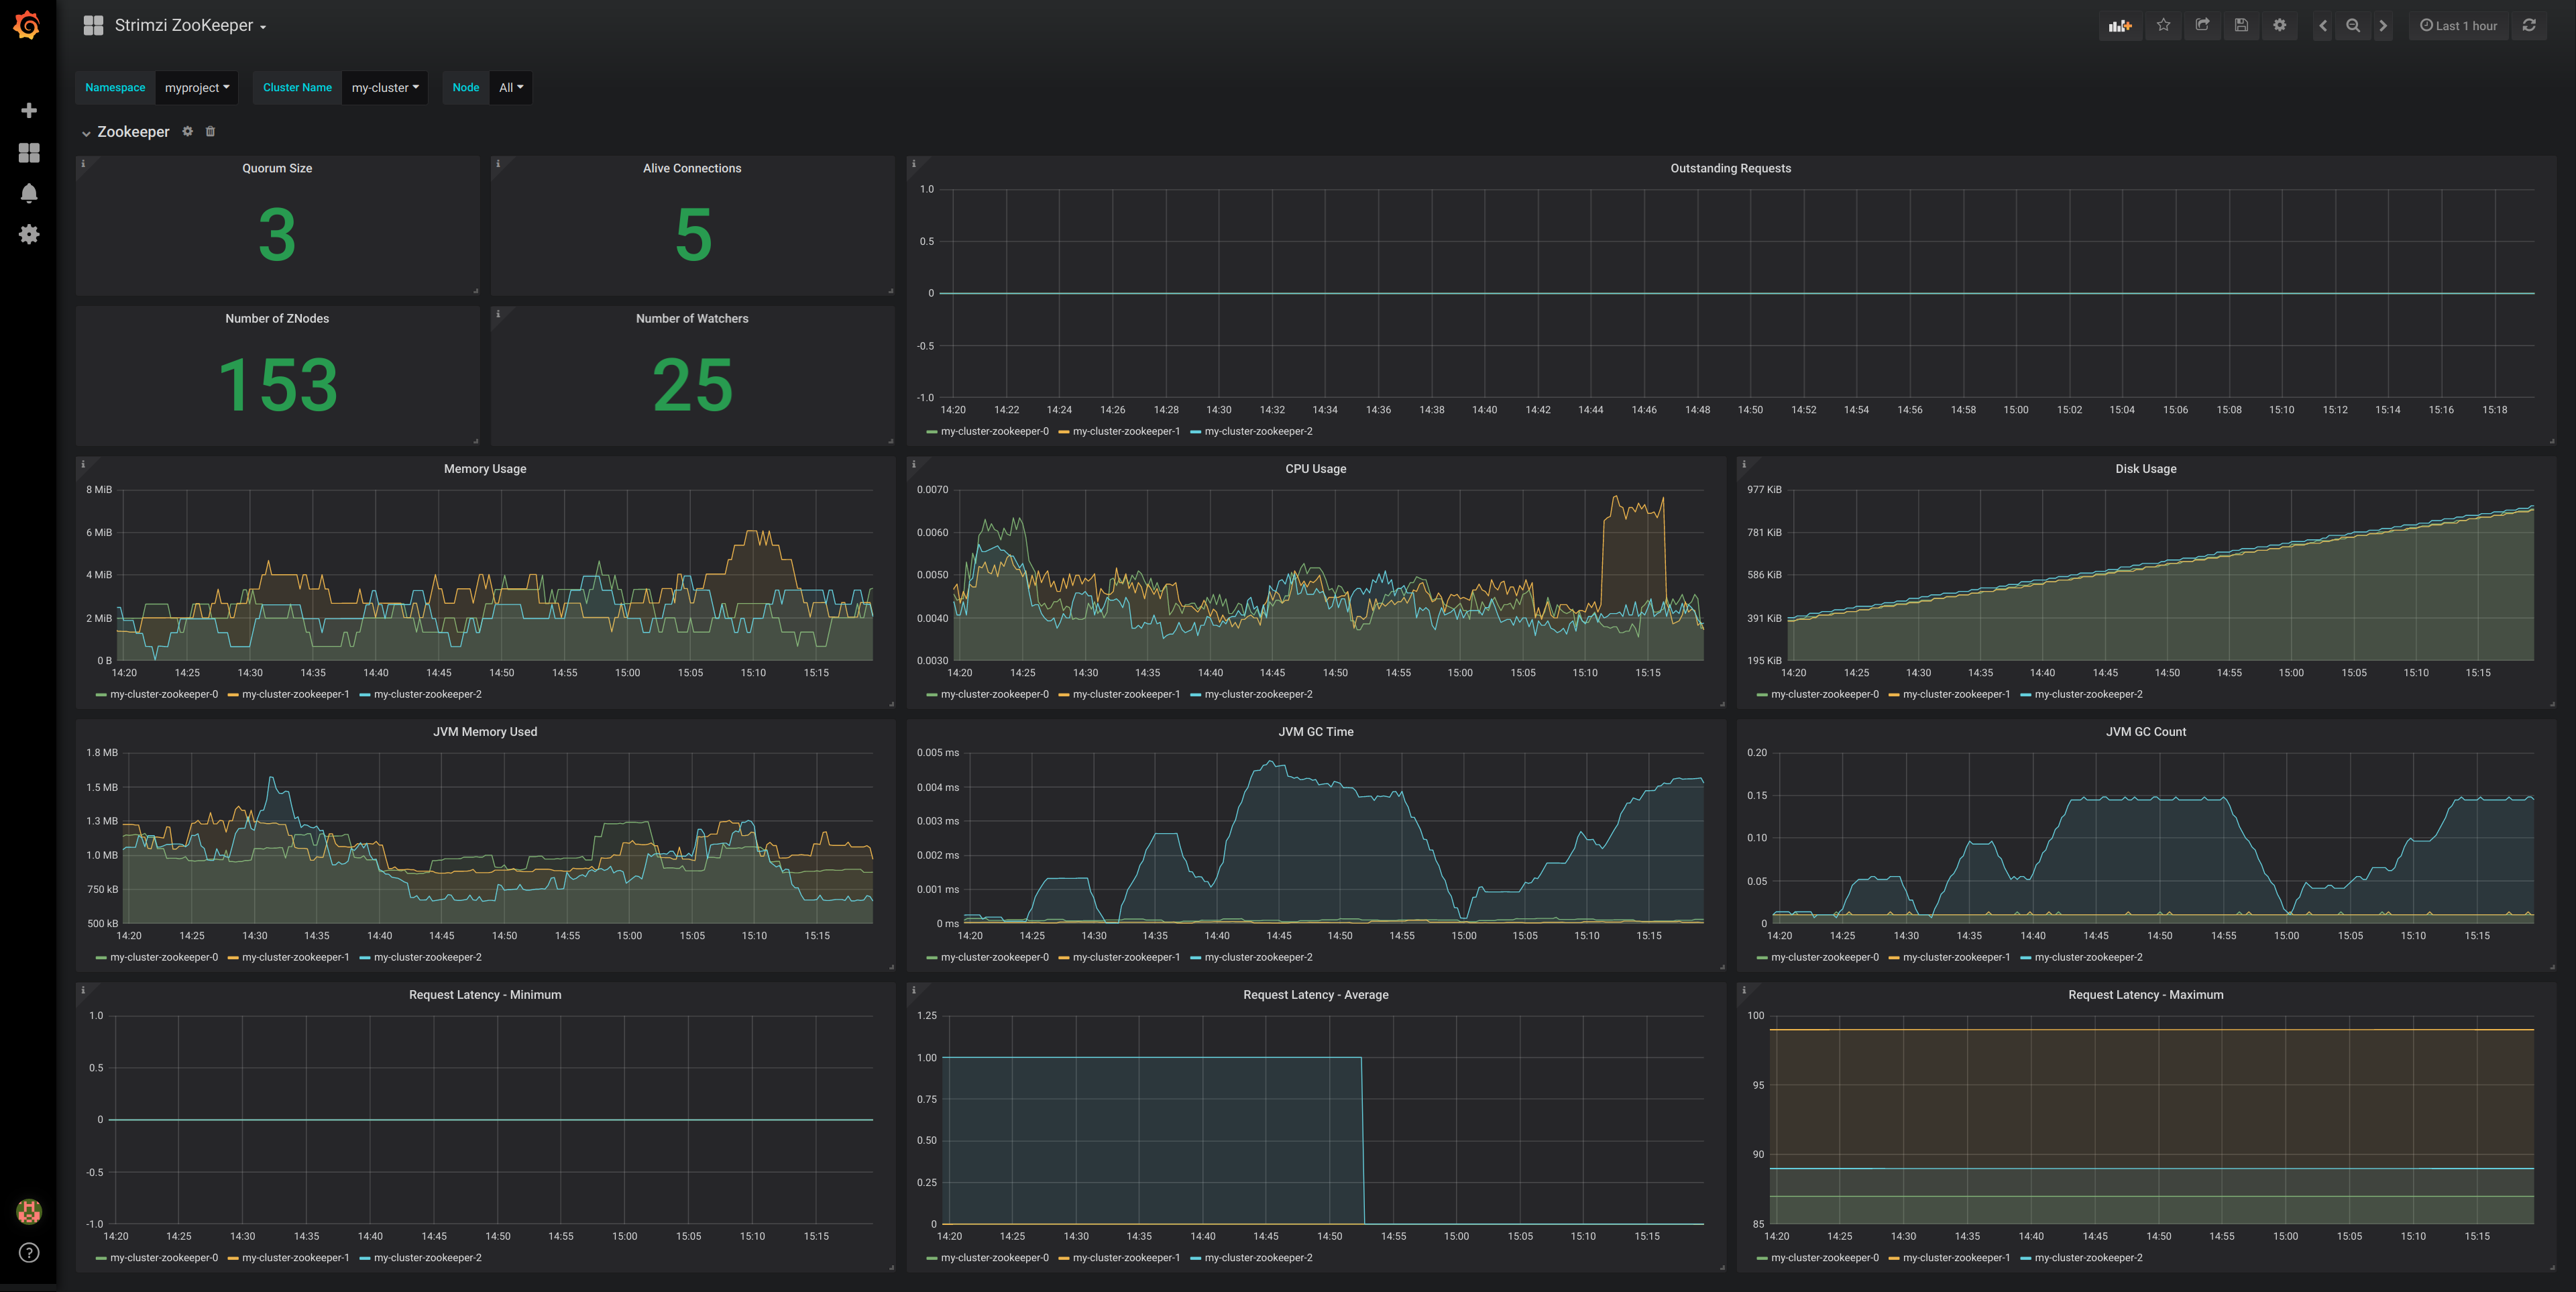Click the Number of ZNodes value 153
2576x1292 pixels.
(278, 385)
